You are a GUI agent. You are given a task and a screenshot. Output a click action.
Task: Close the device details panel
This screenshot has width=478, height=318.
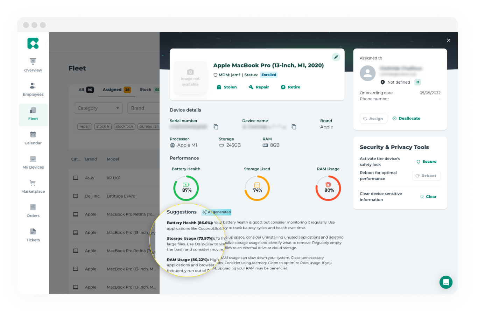449,40
